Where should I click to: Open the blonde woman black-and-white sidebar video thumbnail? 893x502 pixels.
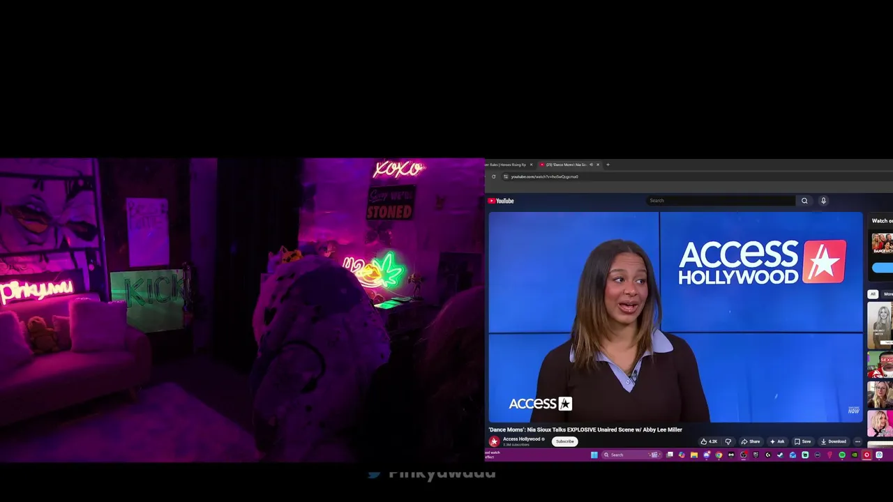pyautogui.click(x=880, y=324)
